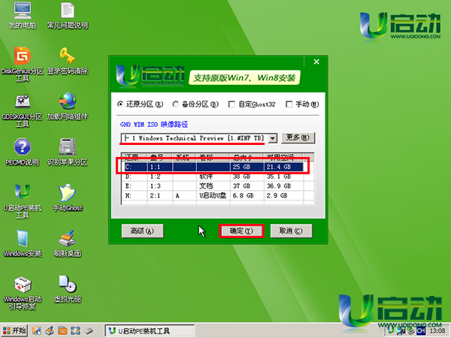Select the D: partition row
This screenshot has height=338, width=451.
click(x=214, y=177)
